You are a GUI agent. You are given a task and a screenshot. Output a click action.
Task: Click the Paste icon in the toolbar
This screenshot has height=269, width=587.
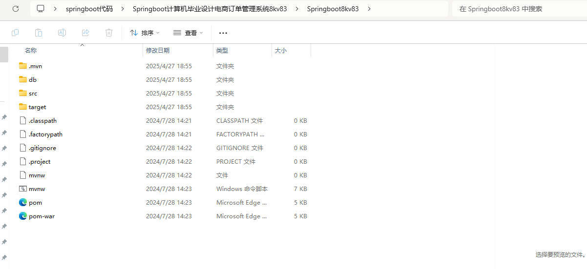click(x=39, y=33)
